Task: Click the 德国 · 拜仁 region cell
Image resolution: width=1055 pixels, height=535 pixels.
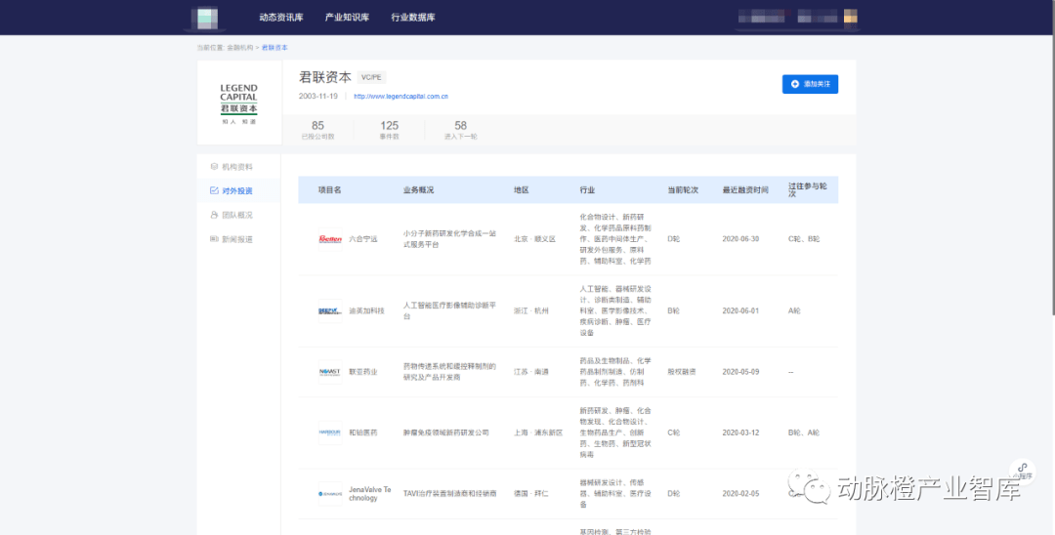Action: click(x=530, y=494)
